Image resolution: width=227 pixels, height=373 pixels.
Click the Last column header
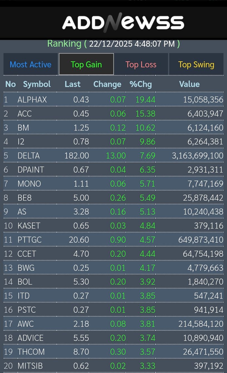(72, 84)
